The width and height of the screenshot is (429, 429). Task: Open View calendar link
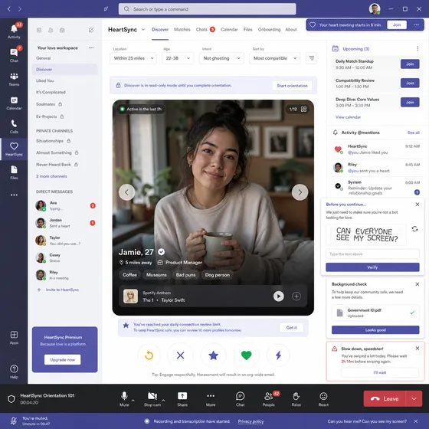coord(348,117)
